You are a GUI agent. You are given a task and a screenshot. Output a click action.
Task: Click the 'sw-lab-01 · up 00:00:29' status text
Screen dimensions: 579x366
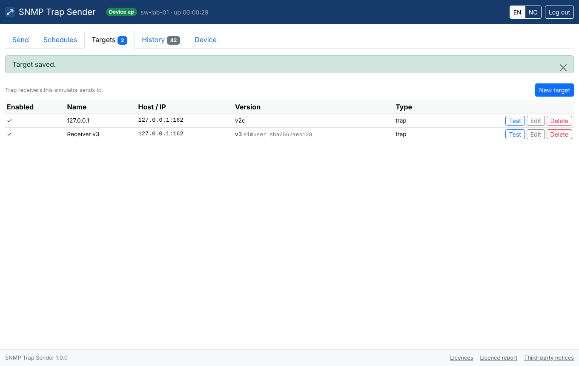click(175, 12)
